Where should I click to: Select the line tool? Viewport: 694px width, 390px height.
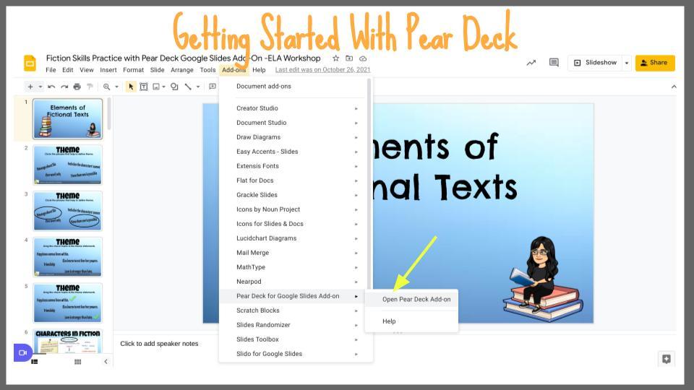tap(188, 87)
